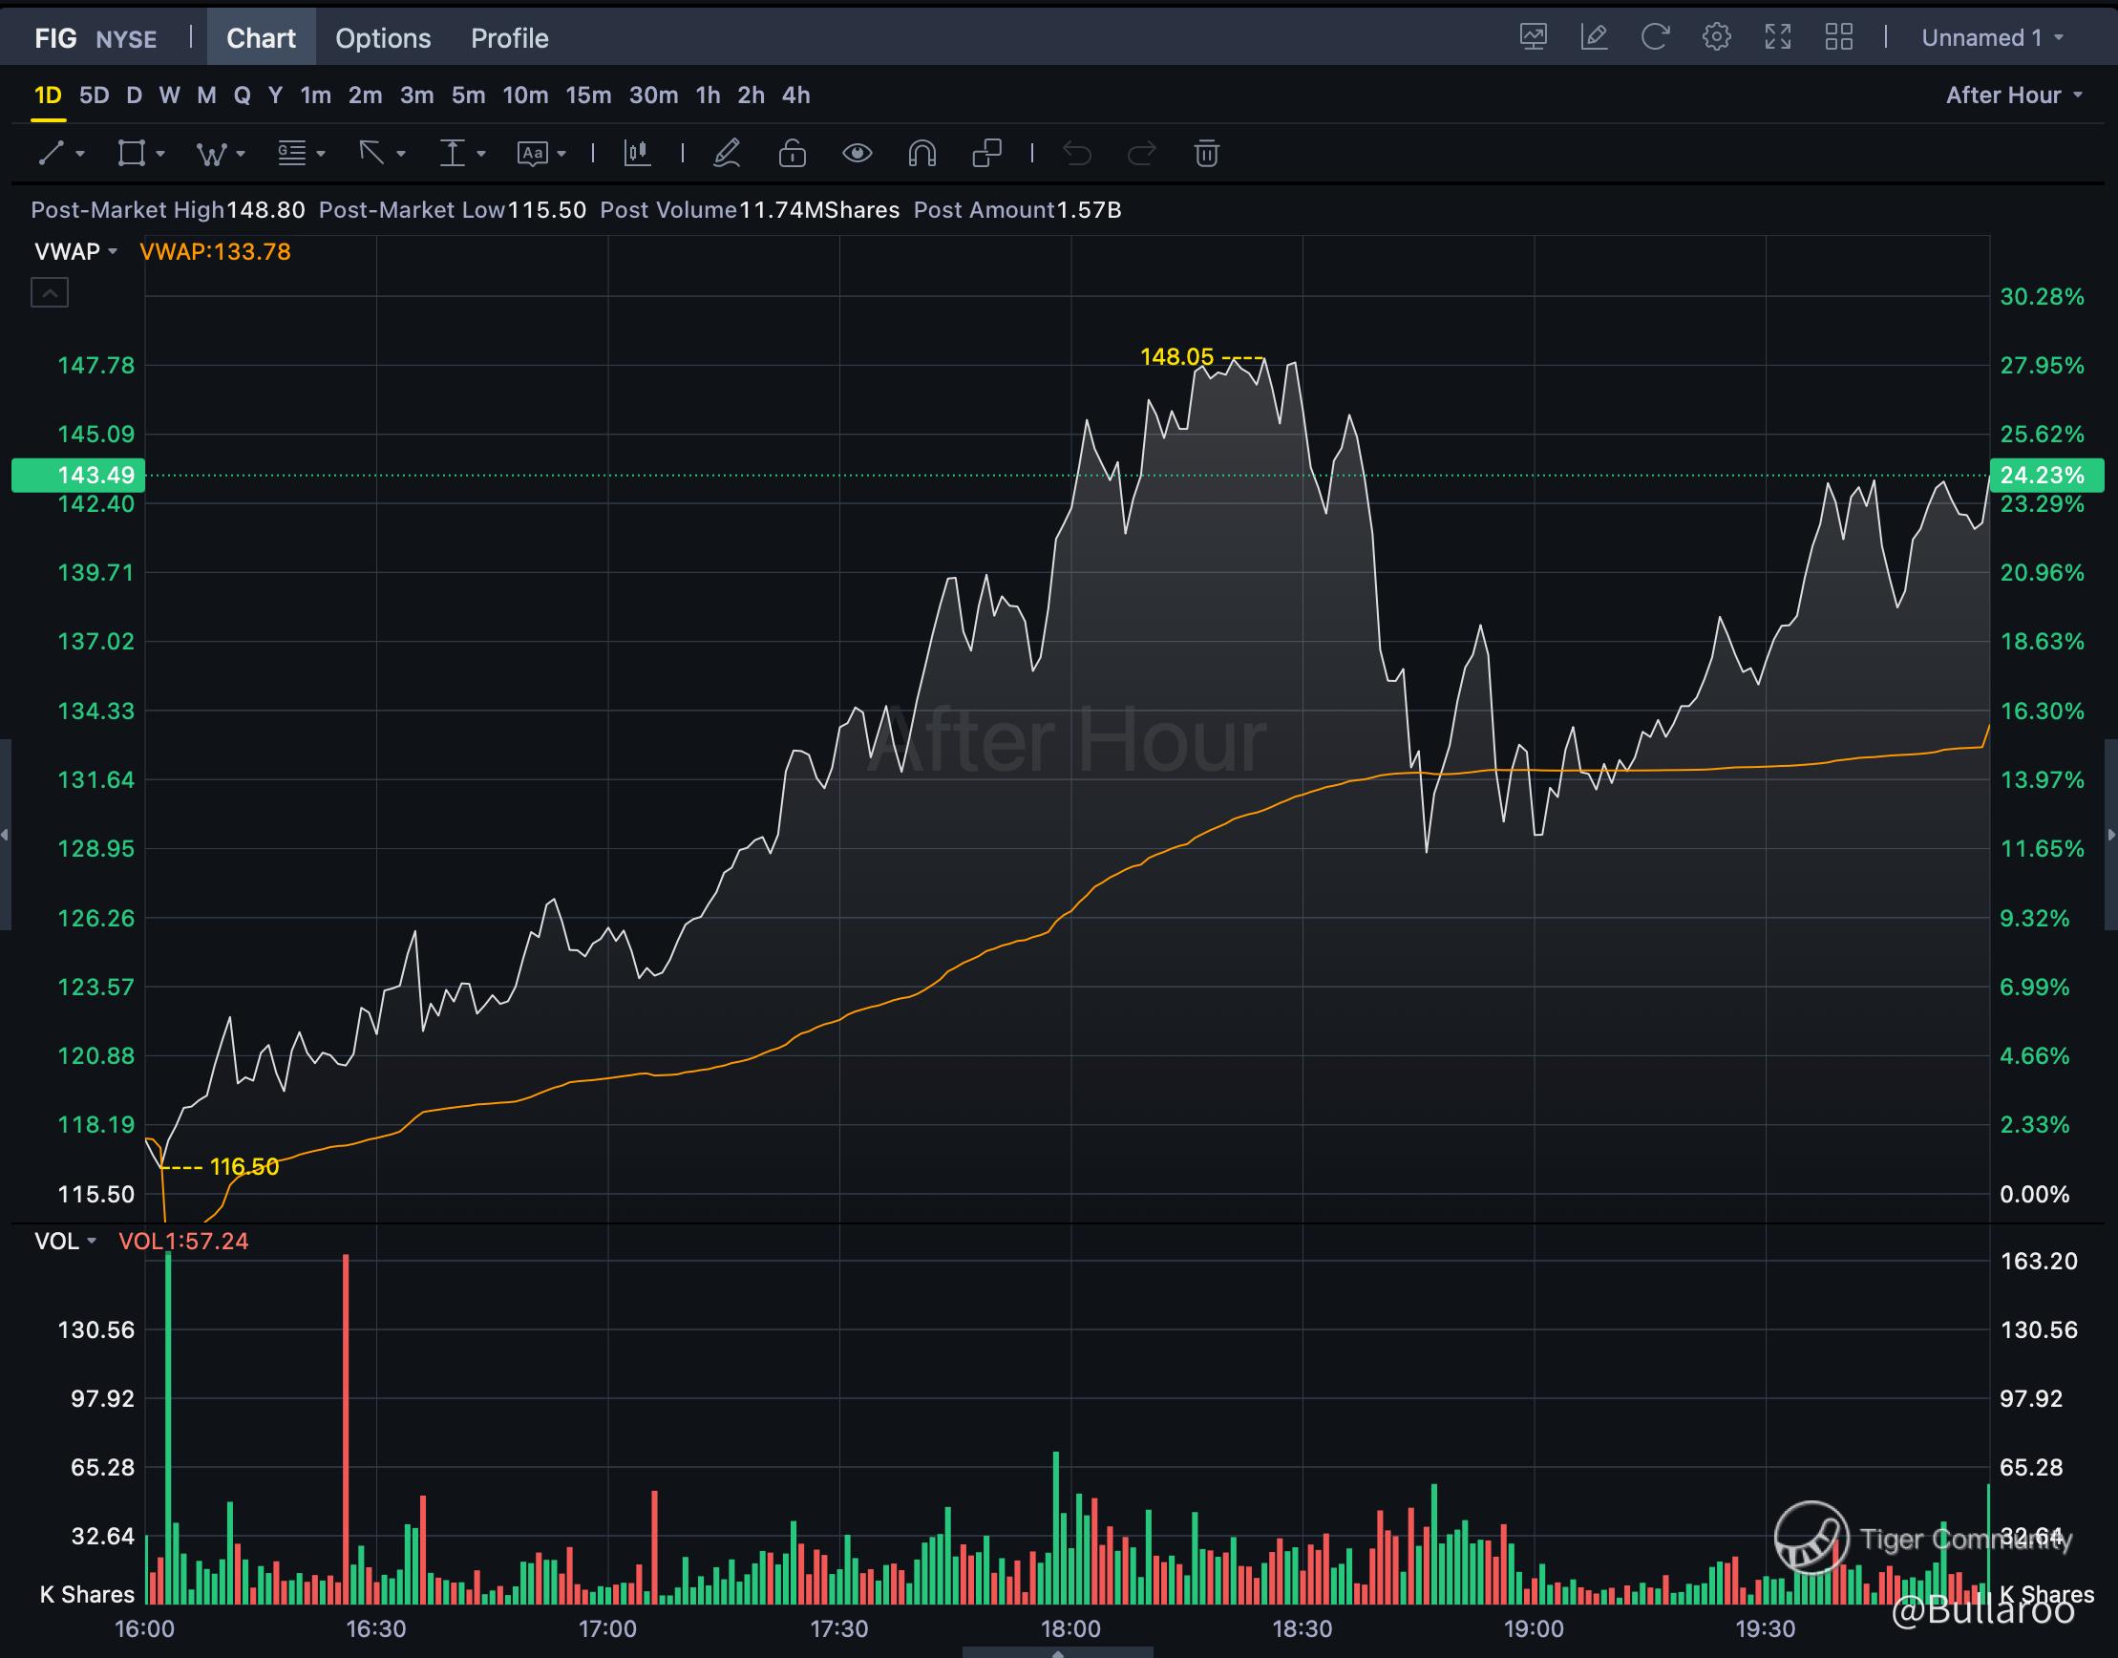This screenshot has width=2118, height=1658.
Task: Click the refresh chart icon
Action: coord(1655,38)
